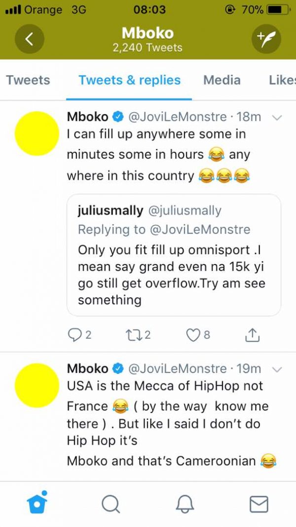Viewport: 296px width, 527px height.
Task: Open the Home feed icon
Action: (x=37, y=503)
